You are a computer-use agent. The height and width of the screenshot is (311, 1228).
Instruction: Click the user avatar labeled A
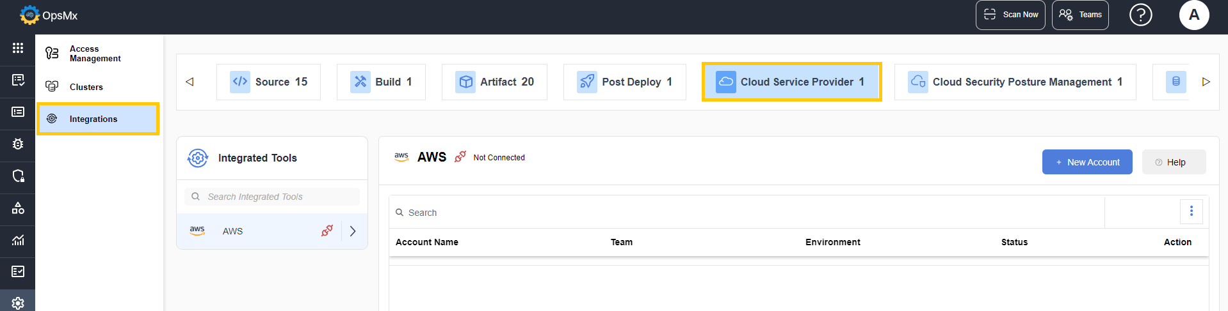[x=1193, y=15]
